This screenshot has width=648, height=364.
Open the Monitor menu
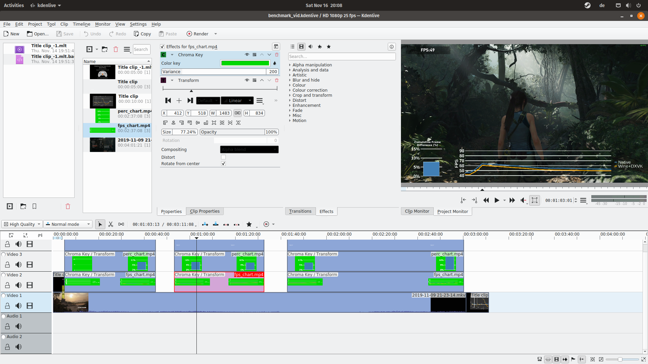pos(103,24)
